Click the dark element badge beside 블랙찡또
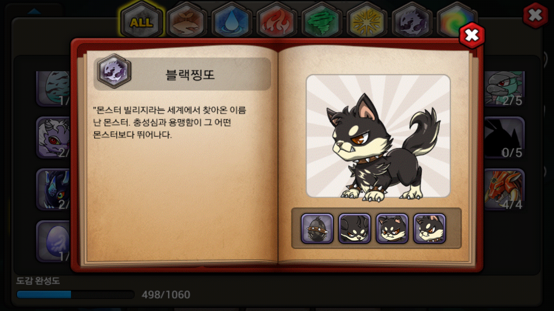Screen dimensions: 554x311 coord(114,71)
